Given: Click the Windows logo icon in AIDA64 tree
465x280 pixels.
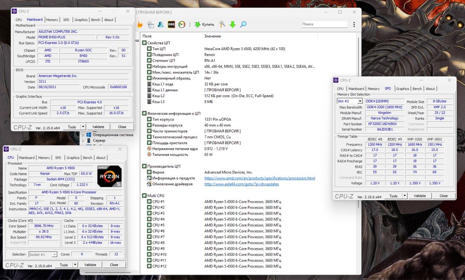Looking at the screenshot, I should (89, 135).
